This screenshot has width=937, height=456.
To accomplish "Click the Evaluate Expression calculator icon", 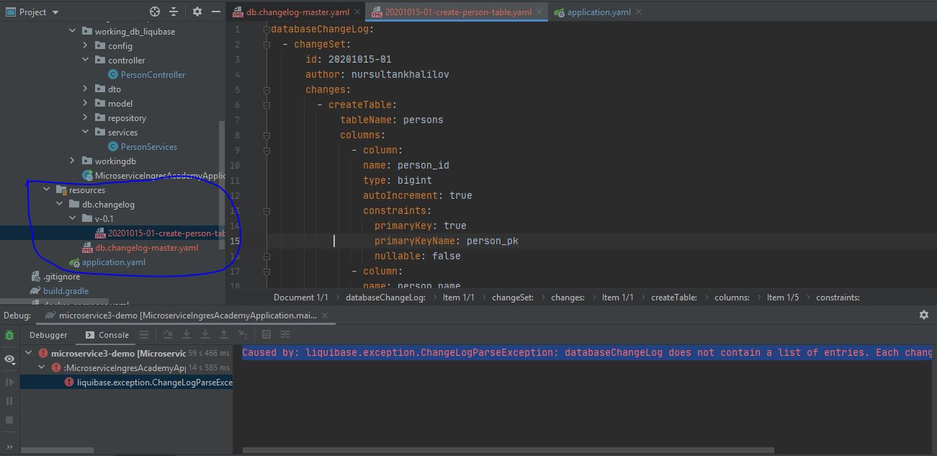I will pyautogui.click(x=266, y=335).
